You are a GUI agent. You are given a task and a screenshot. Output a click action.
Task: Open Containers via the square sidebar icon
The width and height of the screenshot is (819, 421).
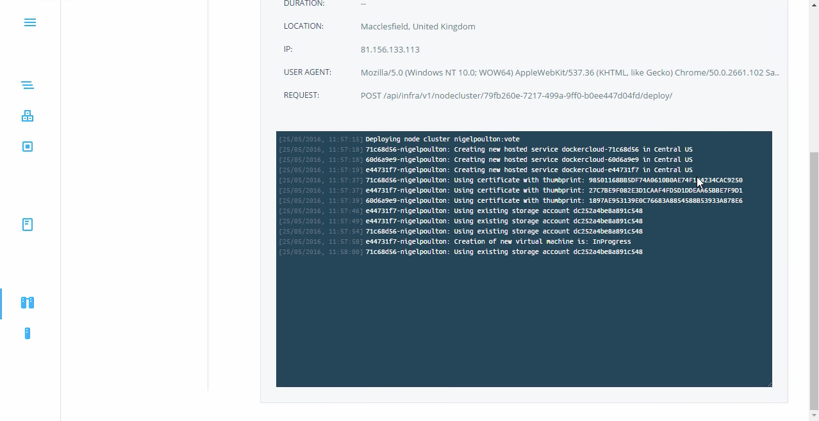point(27,147)
